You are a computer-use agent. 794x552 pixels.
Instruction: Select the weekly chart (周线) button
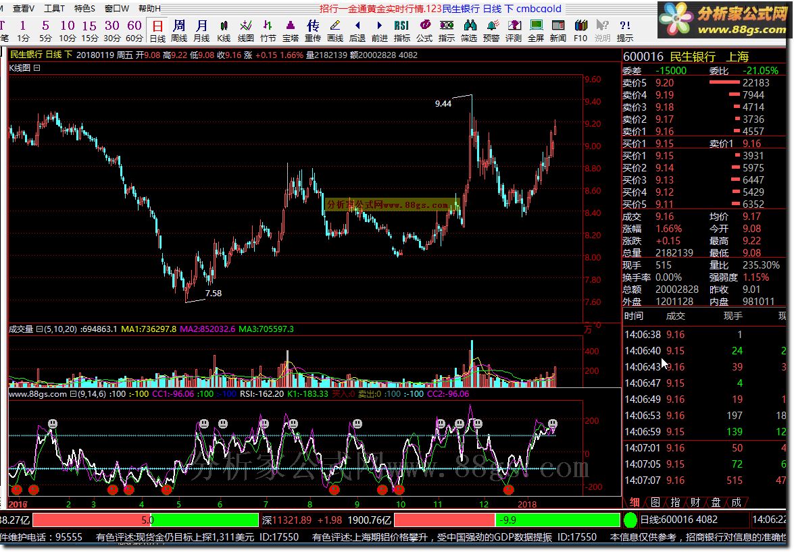tap(179, 30)
